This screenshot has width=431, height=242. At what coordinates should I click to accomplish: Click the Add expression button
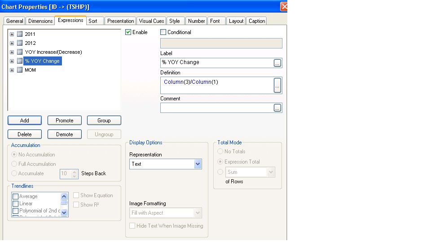24,121
